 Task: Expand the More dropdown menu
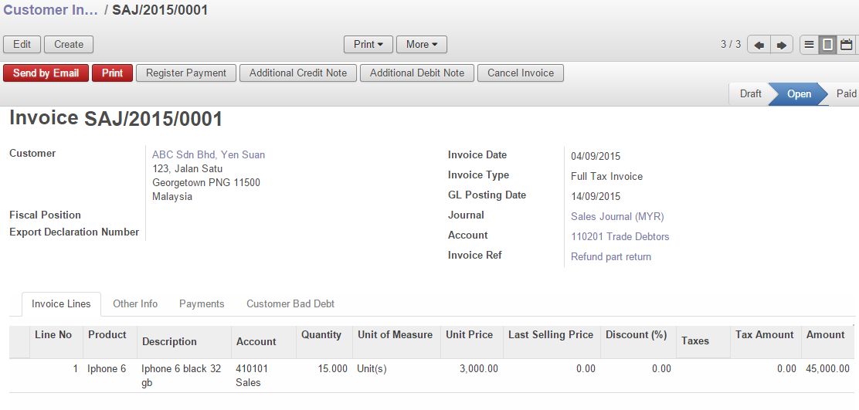coord(421,45)
